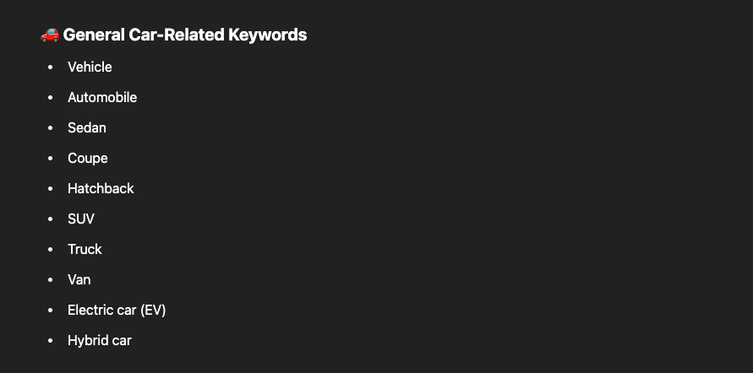Click the SUV list entry
This screenshot has width=753, height=373.
[81, 219]
